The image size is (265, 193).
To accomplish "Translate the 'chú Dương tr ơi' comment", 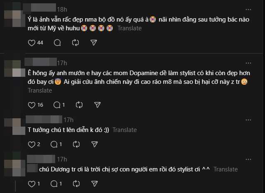I will click(x=226, y=169).
